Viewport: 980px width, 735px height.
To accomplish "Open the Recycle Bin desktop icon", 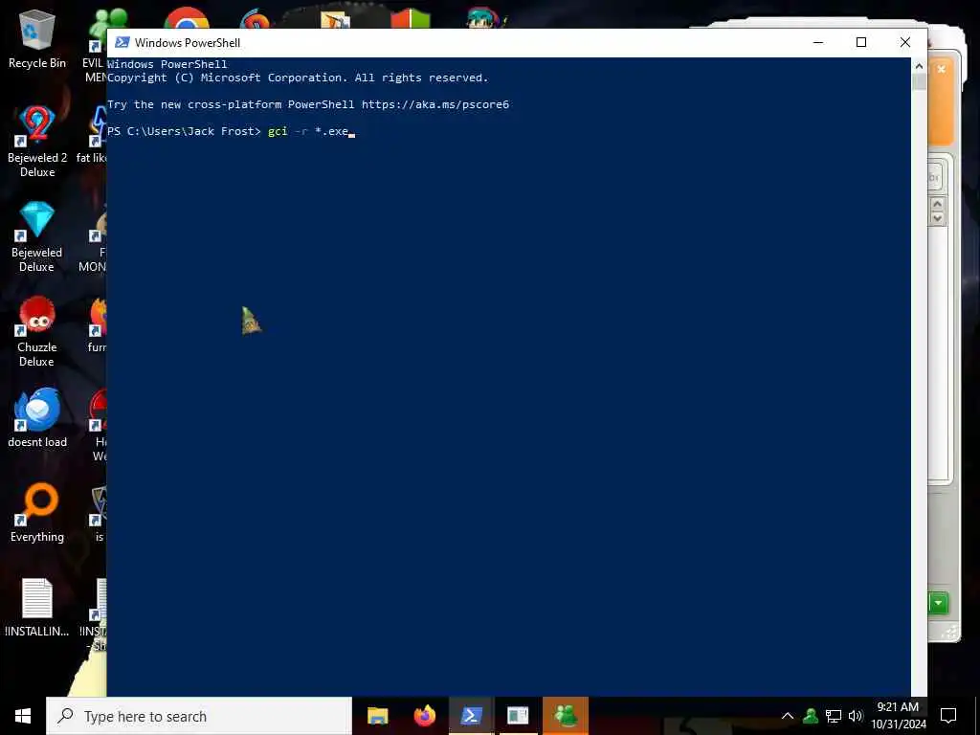I will click(x=37, y=38).
